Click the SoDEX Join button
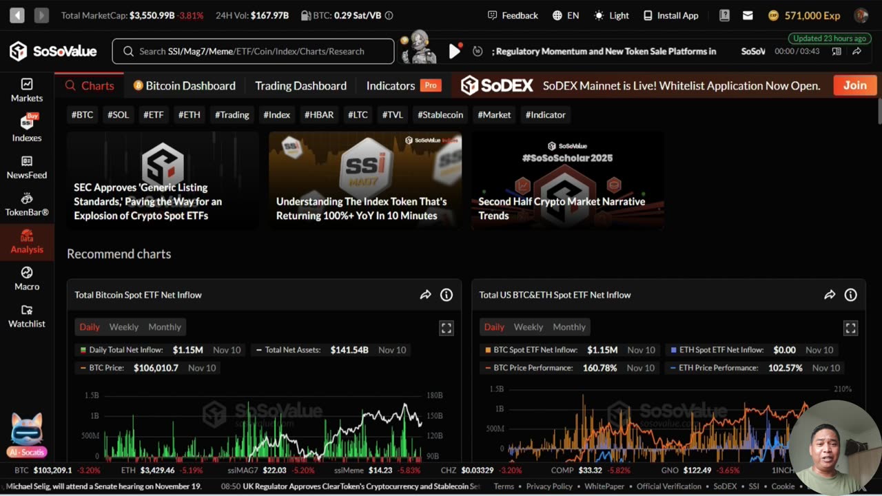 854,85
